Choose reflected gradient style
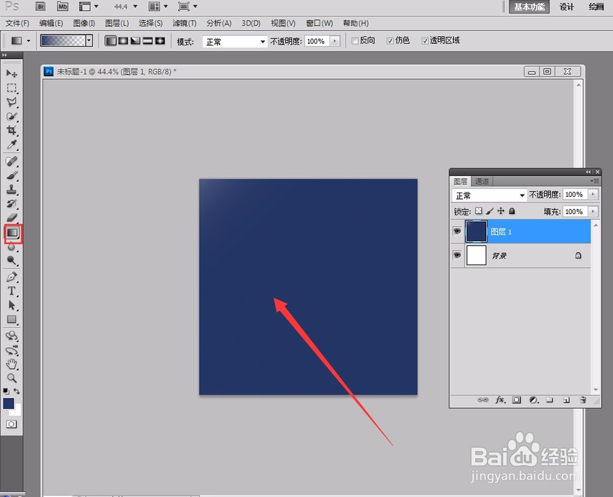The image size is (613, 497). tap(148, 40)
